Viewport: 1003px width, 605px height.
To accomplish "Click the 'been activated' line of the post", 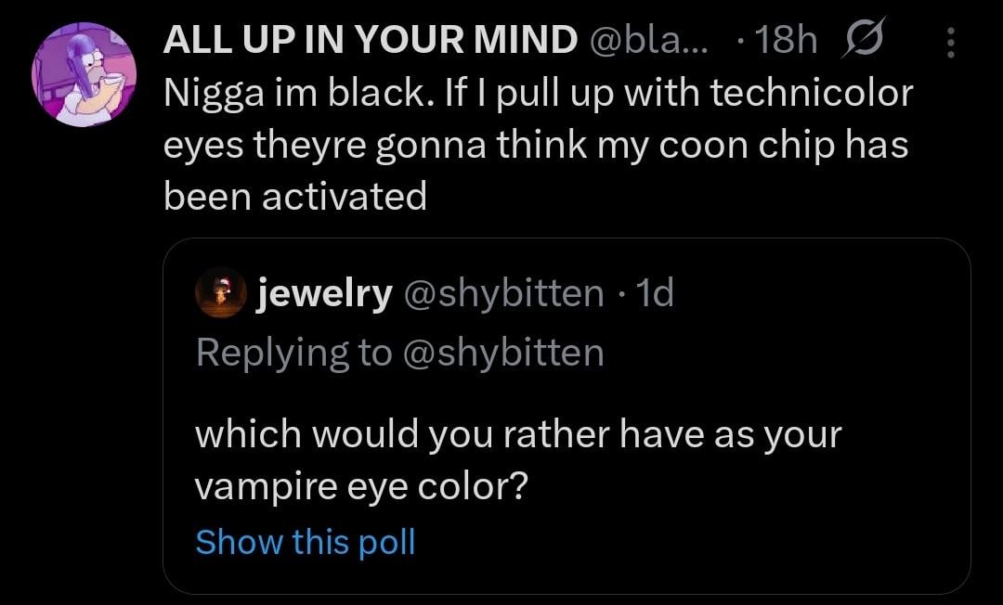I will click(295, 196).
